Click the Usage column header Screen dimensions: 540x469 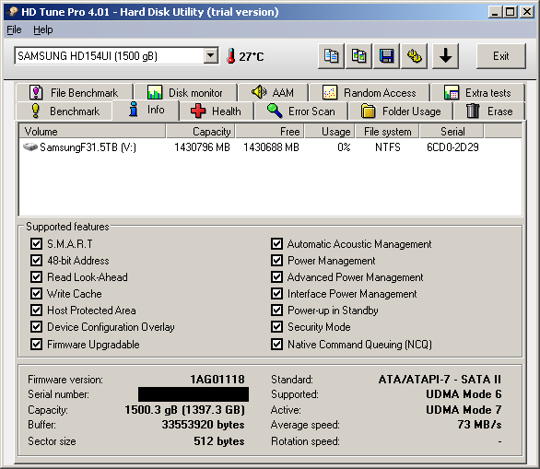330,132
